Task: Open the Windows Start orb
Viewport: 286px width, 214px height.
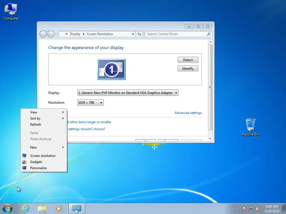Action: 8,208
